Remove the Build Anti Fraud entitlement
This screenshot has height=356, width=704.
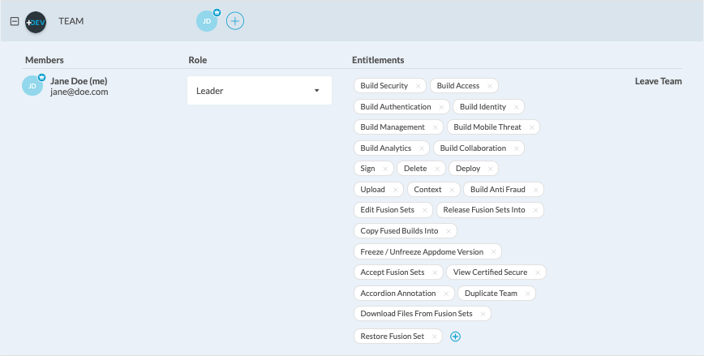(x=535, y=190)
